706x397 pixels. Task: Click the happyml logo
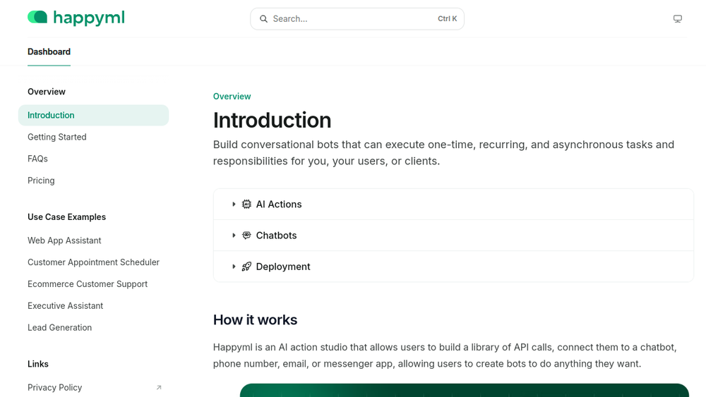(x=76, y=18)
